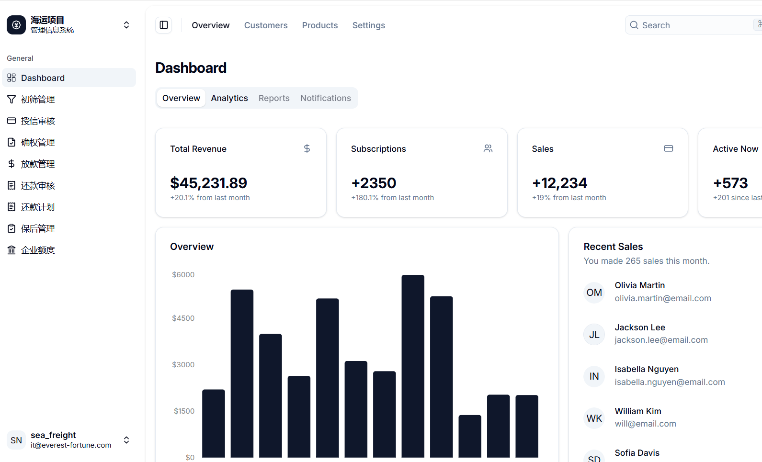Click the users icon in Subscriptions card

coord(488,148)
